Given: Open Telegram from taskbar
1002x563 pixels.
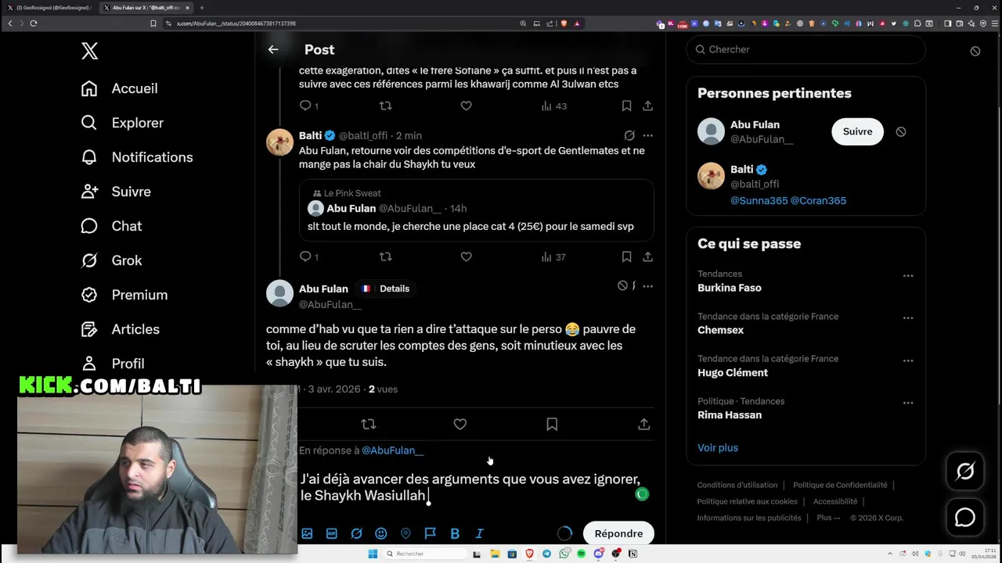Looking at the screenshot, I should point(546,554).
